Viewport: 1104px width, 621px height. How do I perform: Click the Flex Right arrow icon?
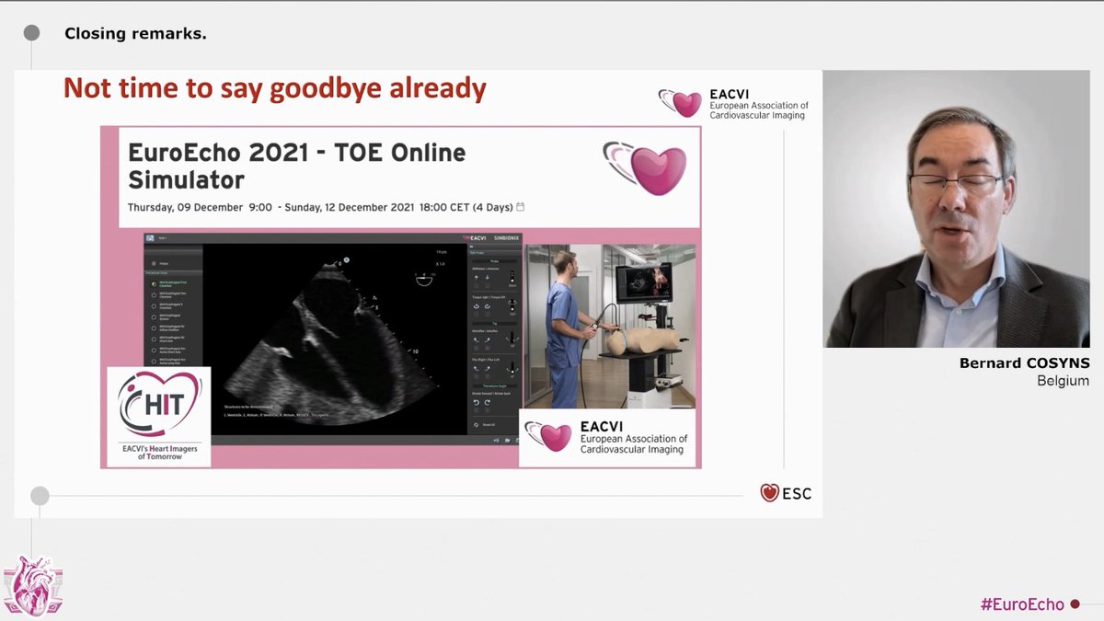click(476, 369)
